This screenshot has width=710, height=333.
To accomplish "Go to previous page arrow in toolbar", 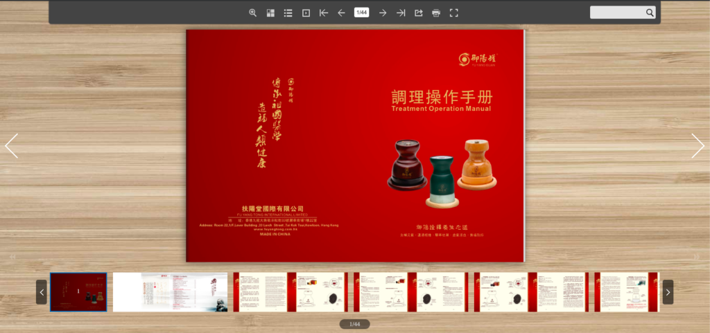I will [x=341, y=12].
